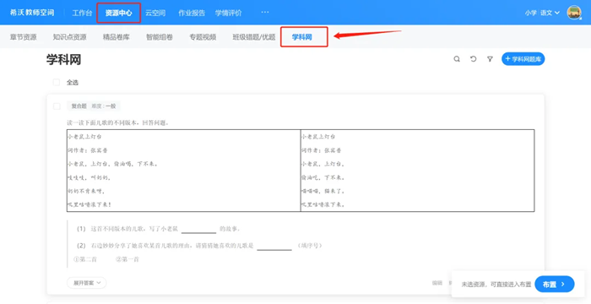591x304 pixels.
Task: Click the 希沃教师空间 logo
Action: [x=32, y=13]
